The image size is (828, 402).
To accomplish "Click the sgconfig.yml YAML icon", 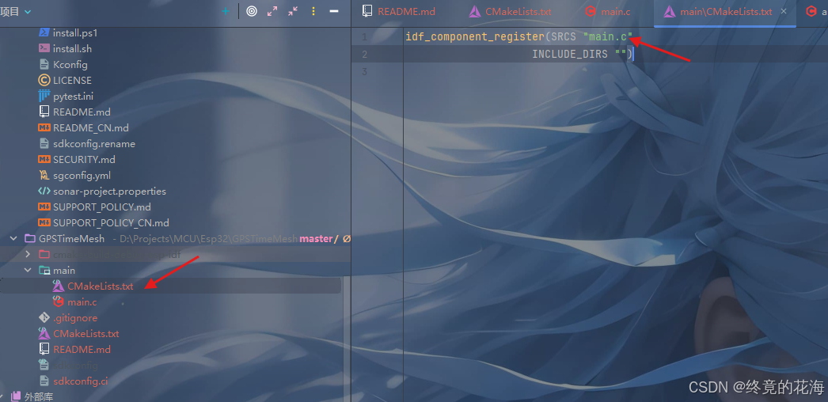I will point(44,175).
